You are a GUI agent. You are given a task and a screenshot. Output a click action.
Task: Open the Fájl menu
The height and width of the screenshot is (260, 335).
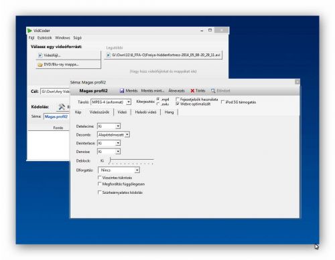(31, 37)
